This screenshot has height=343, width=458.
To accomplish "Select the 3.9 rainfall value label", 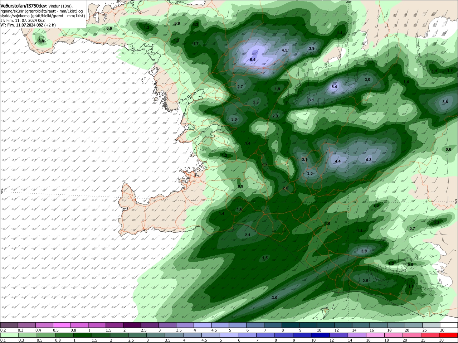I will pos(312,48).
